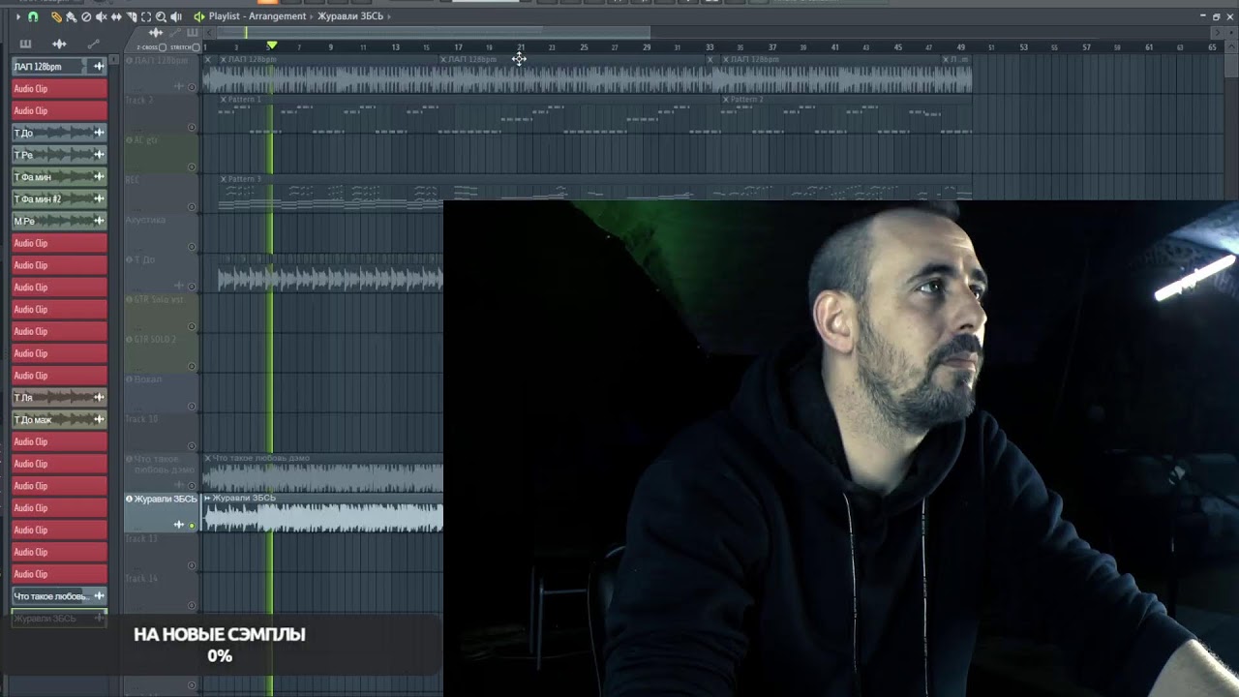Viewport: 1239px width, 697px height.
Task: Select Что такое любовь.. clip in picker
Action: point(59,596)
